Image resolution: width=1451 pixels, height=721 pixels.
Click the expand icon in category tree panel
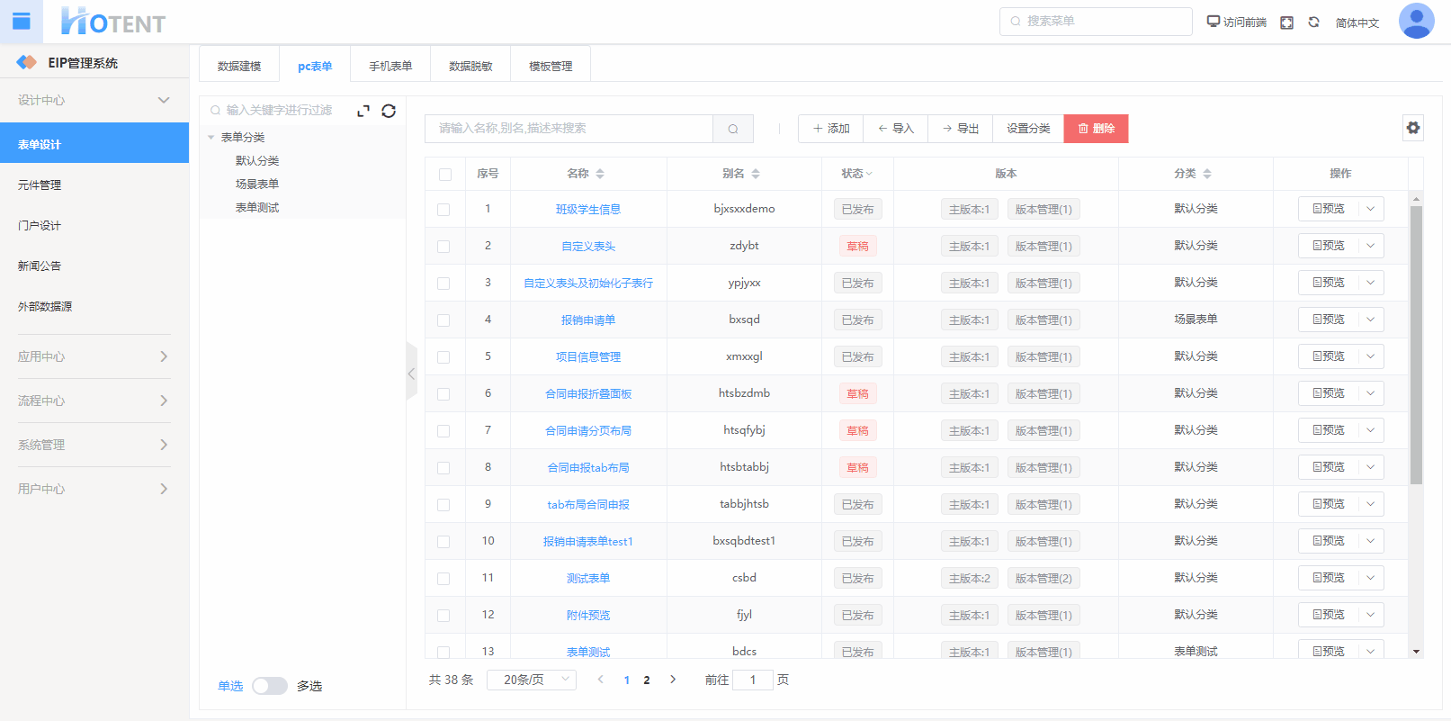point(363,111)
